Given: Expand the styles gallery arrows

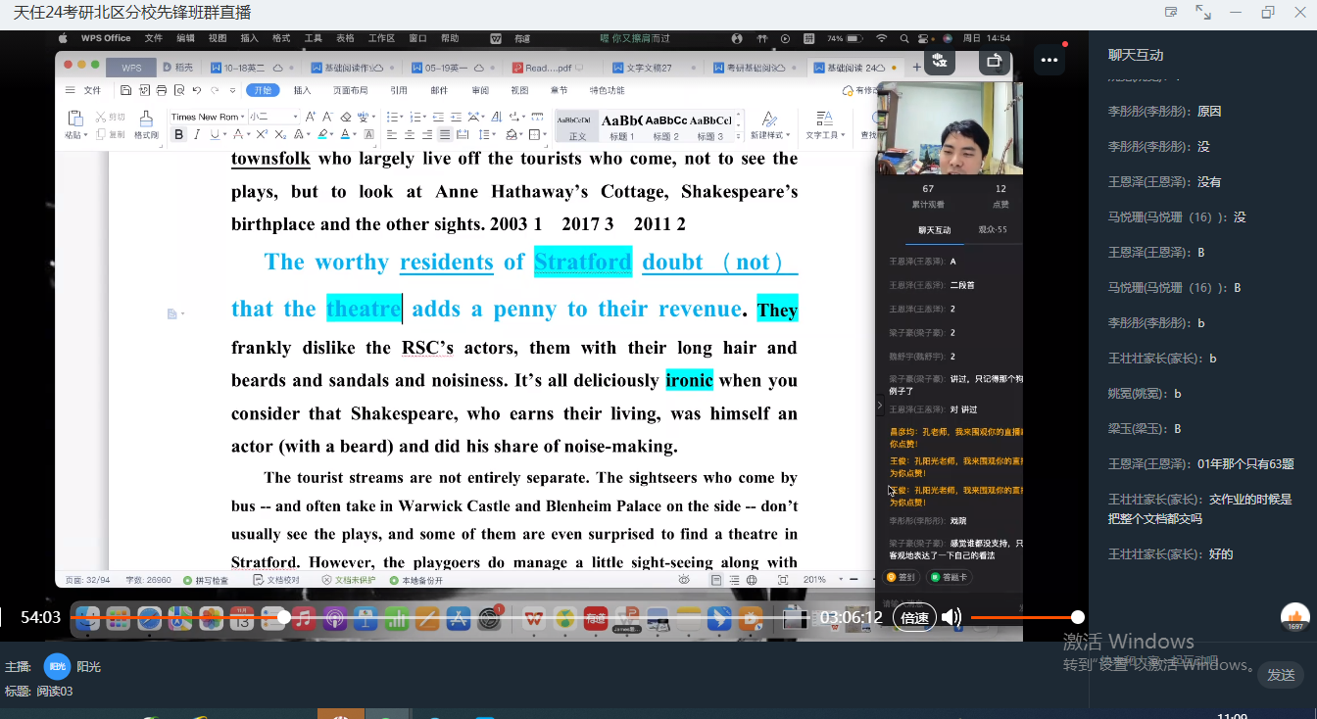Looking at the screenshot, I should (x=738, y=136).
